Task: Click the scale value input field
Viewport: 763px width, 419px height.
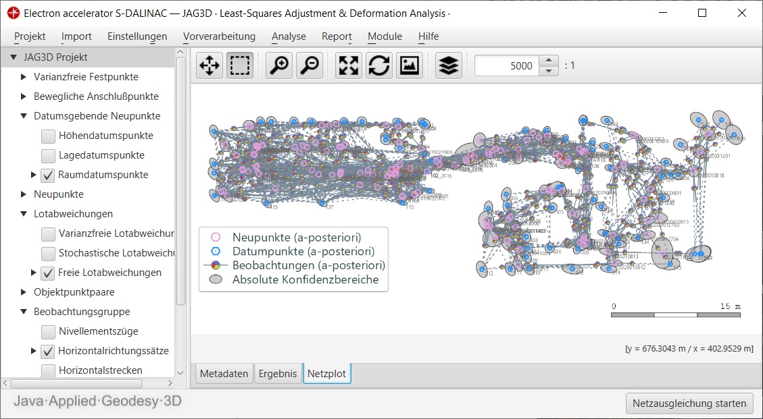Action: pos(507,66)
